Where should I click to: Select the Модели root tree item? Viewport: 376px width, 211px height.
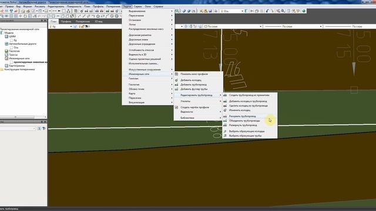pos(9,33)
